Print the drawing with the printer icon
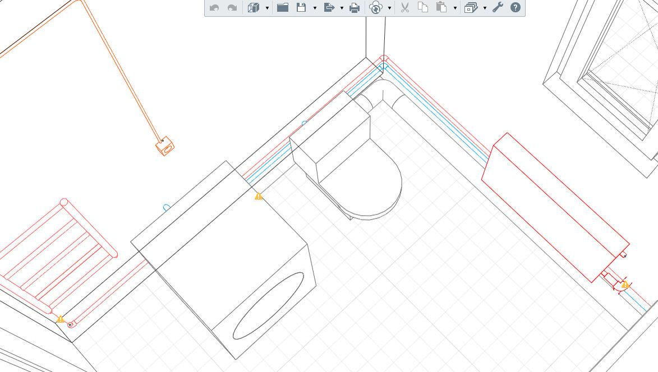 click(x=355, y=7)
